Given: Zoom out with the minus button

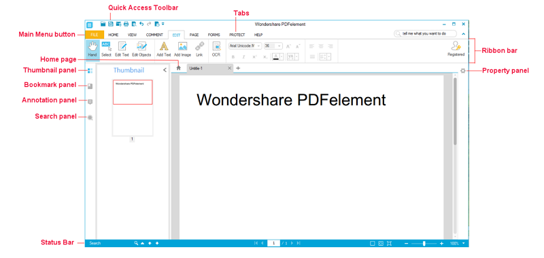Looking at the screenshot, I should (x=406, y=244).
